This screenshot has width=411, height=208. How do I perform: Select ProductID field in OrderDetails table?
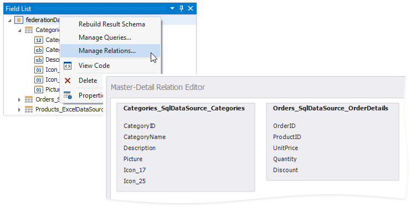(287, 137)
